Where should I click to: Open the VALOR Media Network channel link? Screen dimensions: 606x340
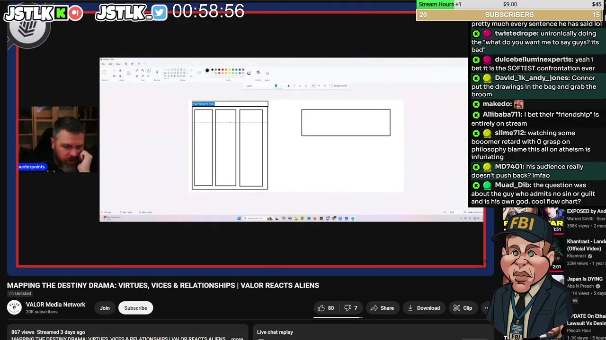tap(55, 305)
